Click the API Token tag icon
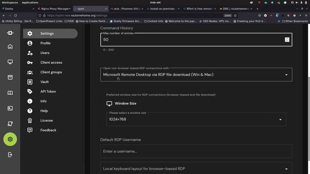This screenshot has width=310, height=174. [x=30, y=91]
